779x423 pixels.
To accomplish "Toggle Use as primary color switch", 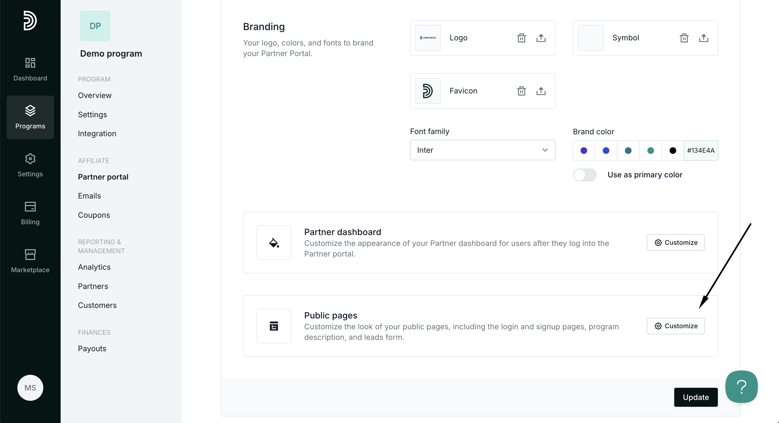I will pos(585,175).
